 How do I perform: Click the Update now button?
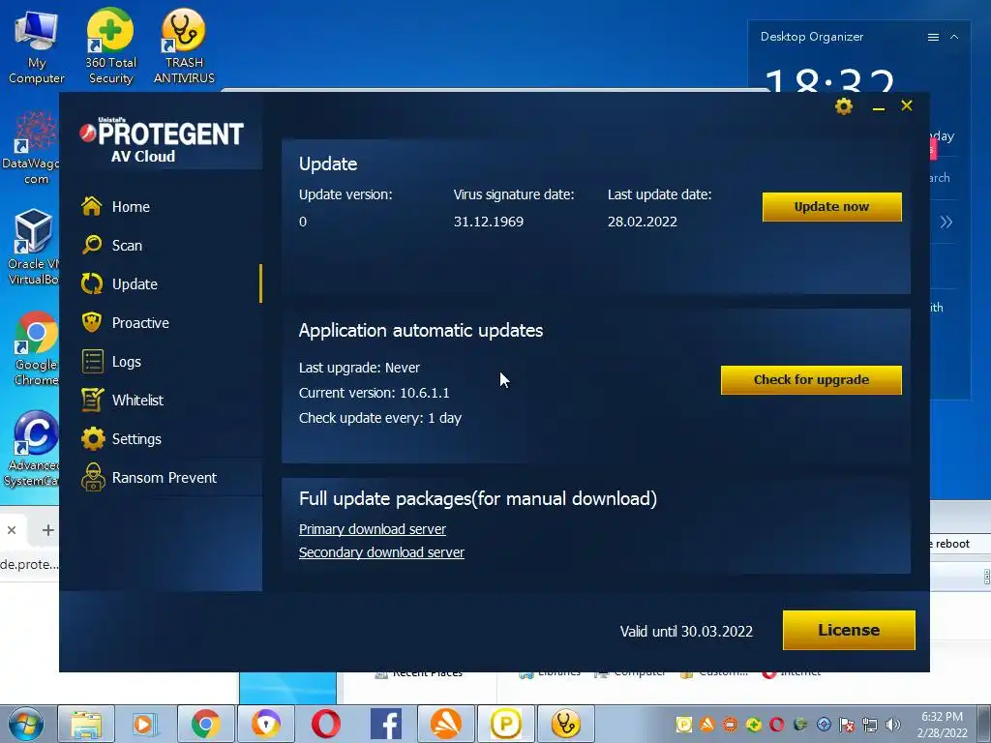831,207
